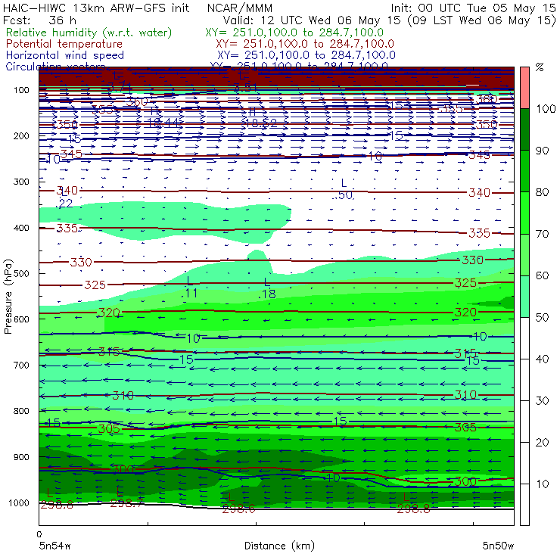
Task: Click the '300' pressure axis tick label
Action: [21, 182]
